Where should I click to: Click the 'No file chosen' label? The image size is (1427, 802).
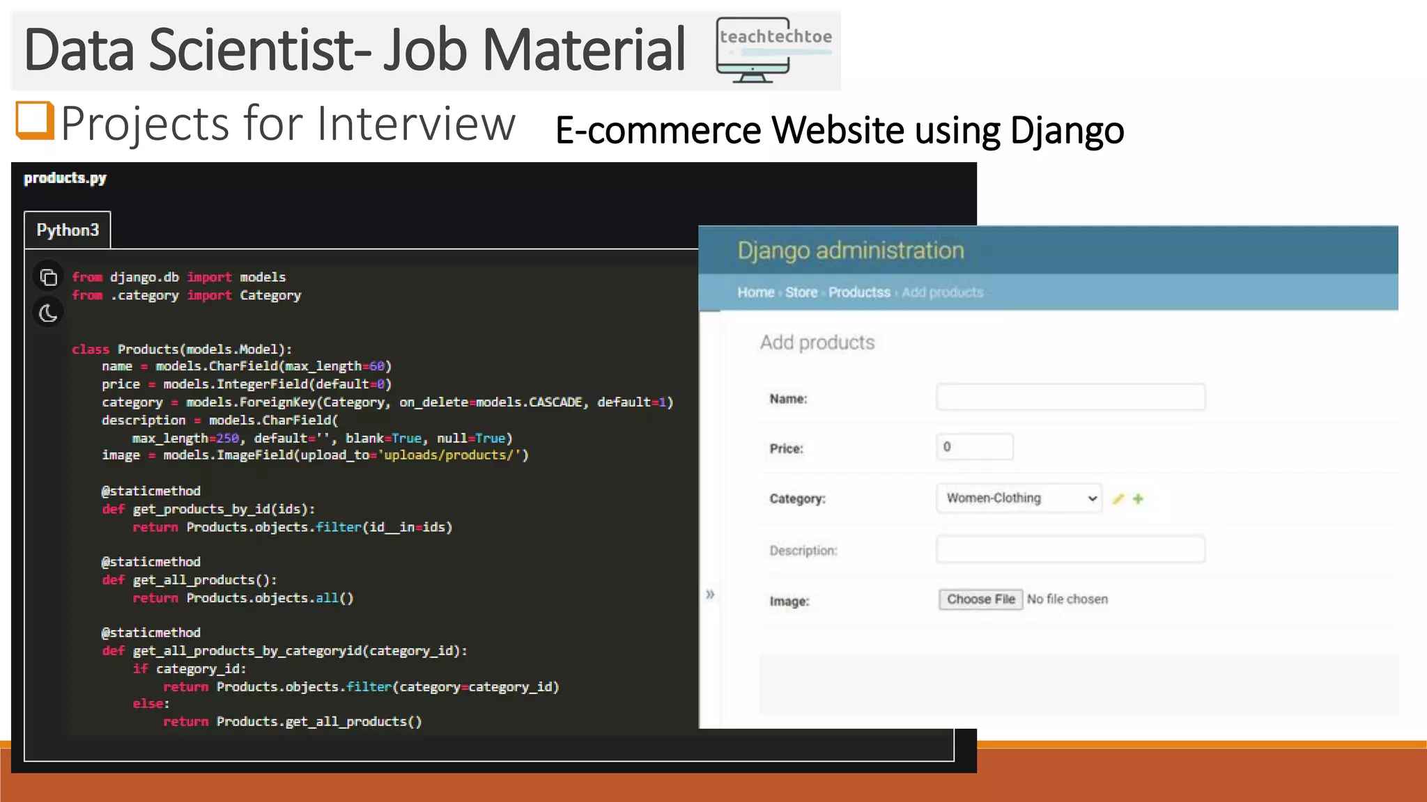tap(1067, 599)
